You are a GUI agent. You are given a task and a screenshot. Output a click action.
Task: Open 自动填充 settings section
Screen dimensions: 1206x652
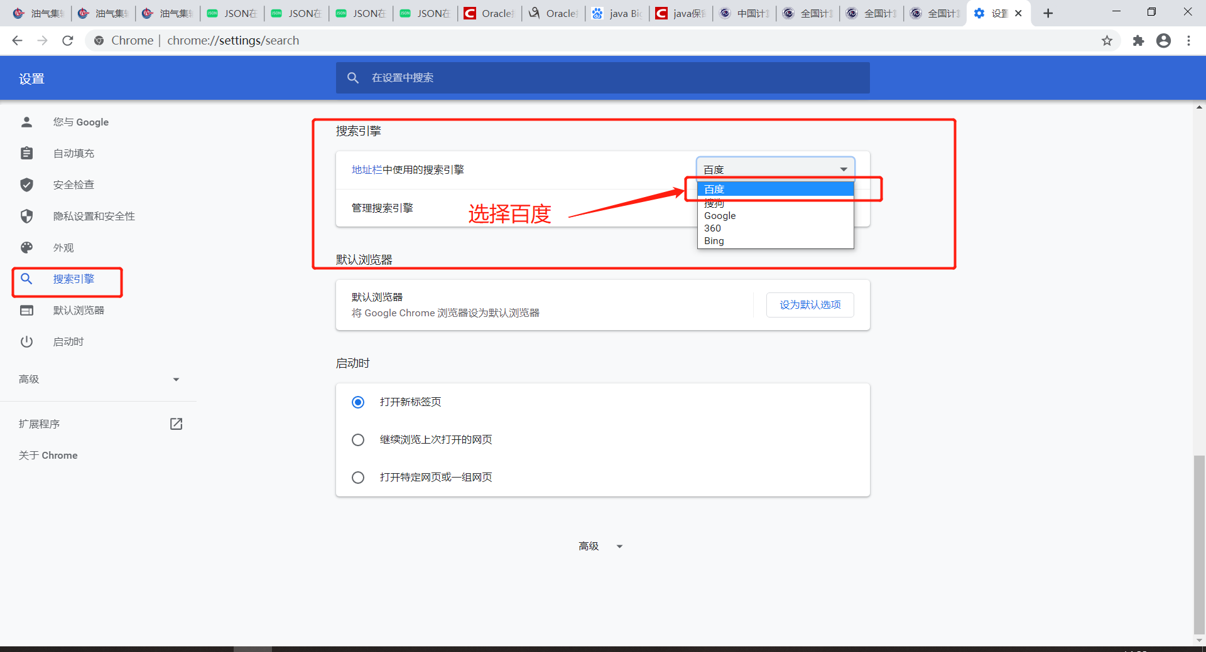pyautogui.click(x=73, y=153)
